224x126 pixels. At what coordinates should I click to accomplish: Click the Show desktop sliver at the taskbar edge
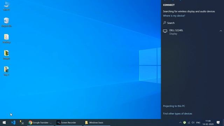click(x=223, y=122)
